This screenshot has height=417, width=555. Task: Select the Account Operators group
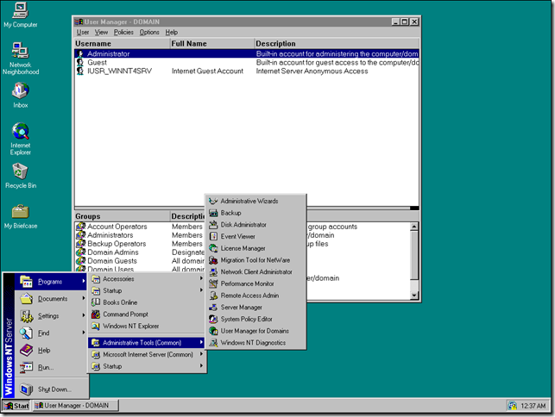pyautogui.click(x=117, y=227)
